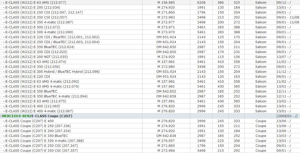
Task: Click arrow icon beside E 200 NGT (212.035)
Action: coord(4,57)
